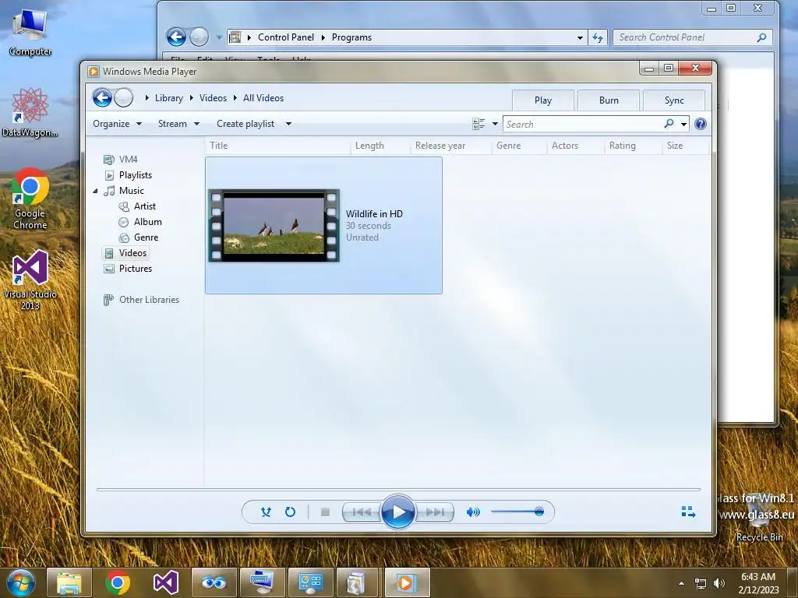Open Media Player help icon
The width and height of the screenshot is (798, 598).
pos(701,124)
